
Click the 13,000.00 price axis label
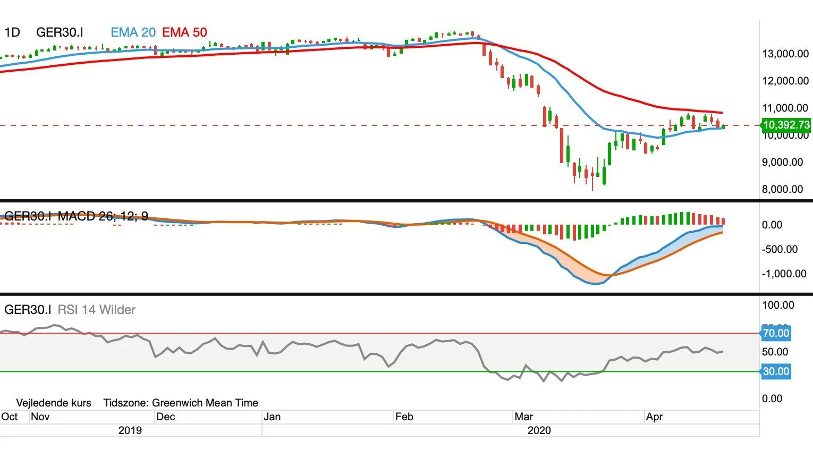pos(785,54)
